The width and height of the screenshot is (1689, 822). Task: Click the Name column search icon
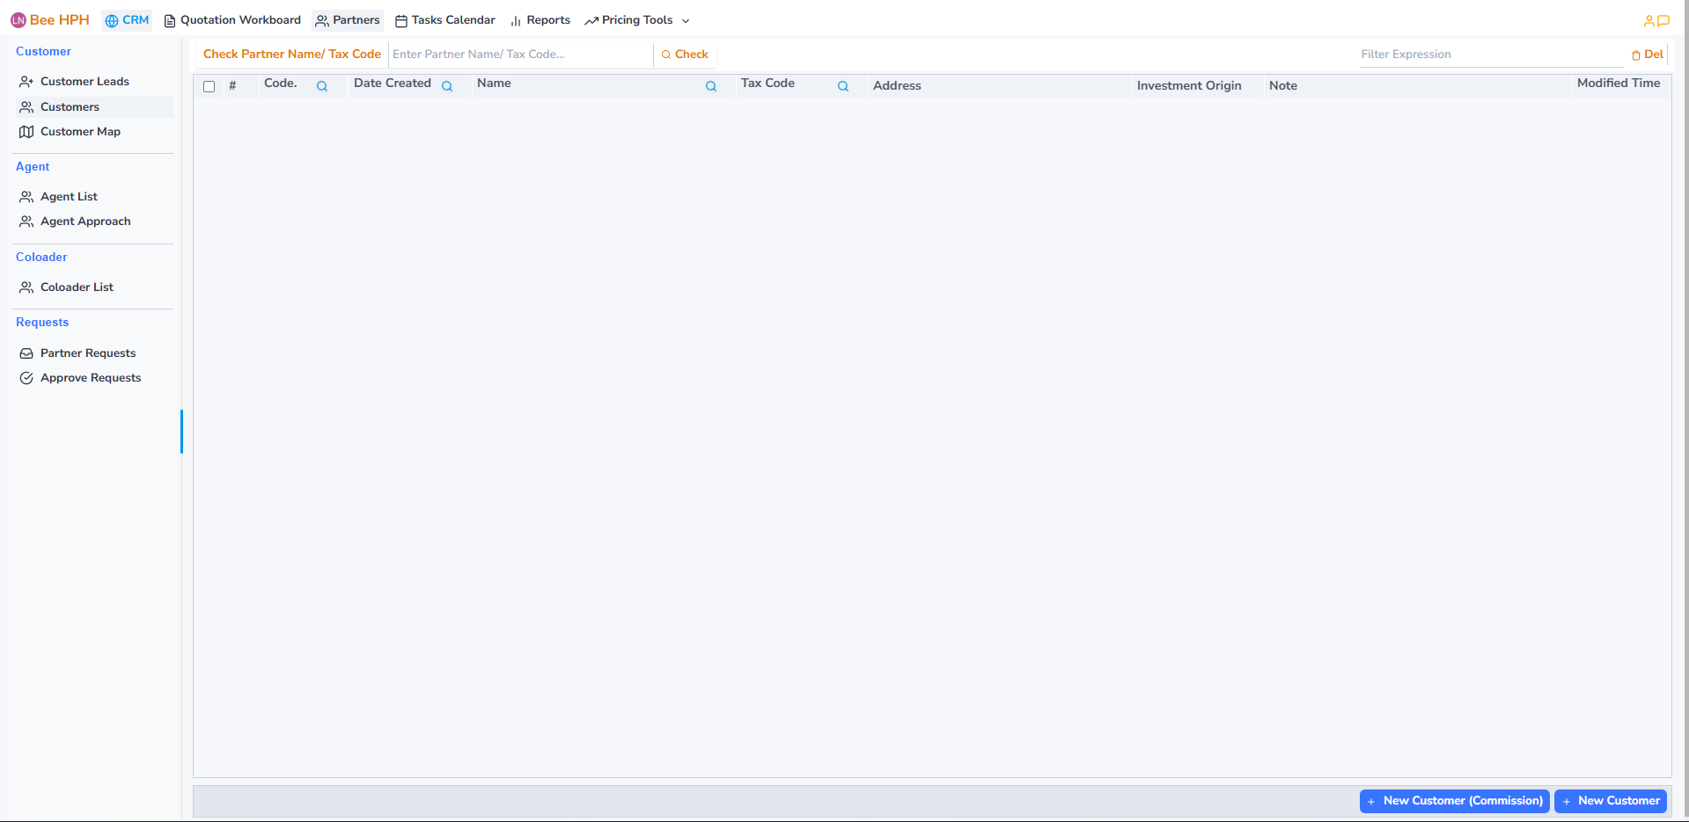[x=711, y=86]
